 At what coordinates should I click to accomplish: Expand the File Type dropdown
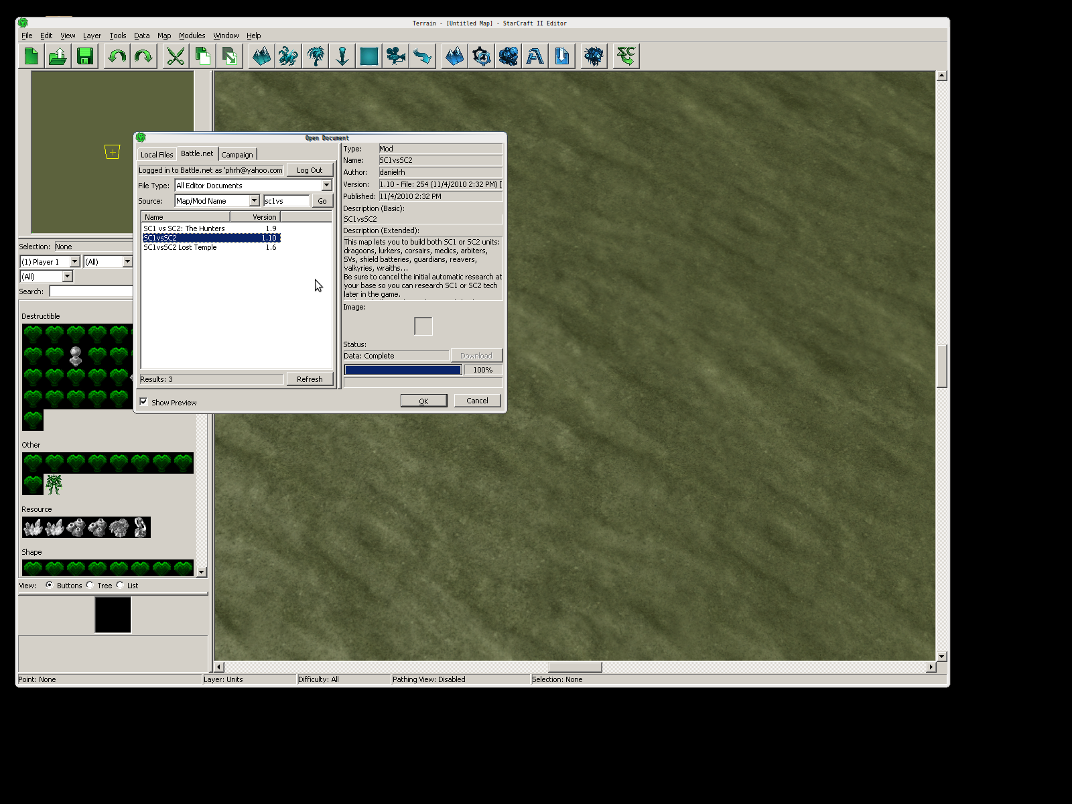[326, 186]
